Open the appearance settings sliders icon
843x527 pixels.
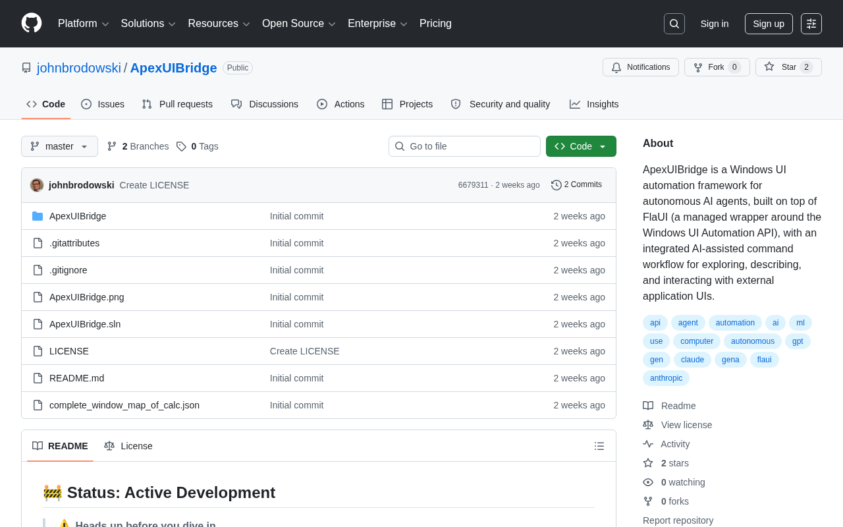[811, 24]
